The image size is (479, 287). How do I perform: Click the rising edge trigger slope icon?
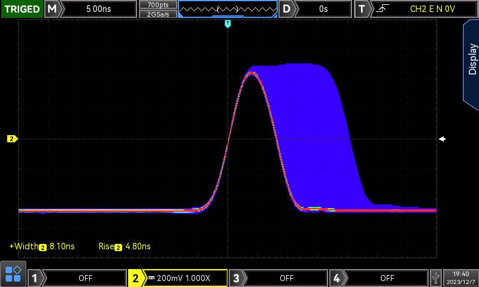click(380, 9)
